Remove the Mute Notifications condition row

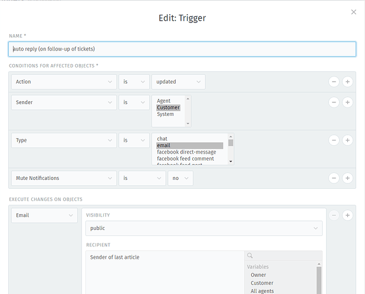pos(334,178)
